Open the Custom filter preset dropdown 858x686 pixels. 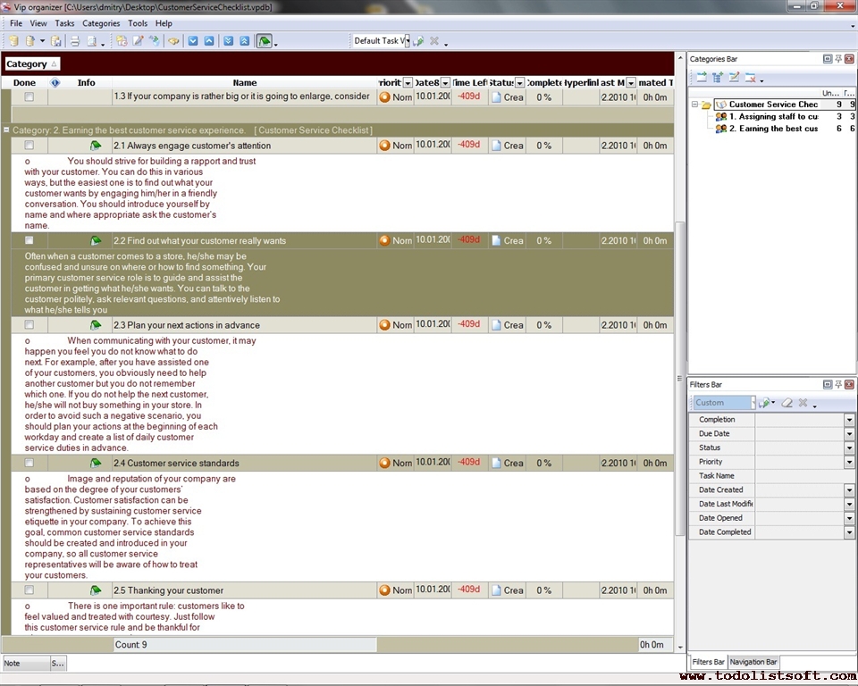click(753, 403)
